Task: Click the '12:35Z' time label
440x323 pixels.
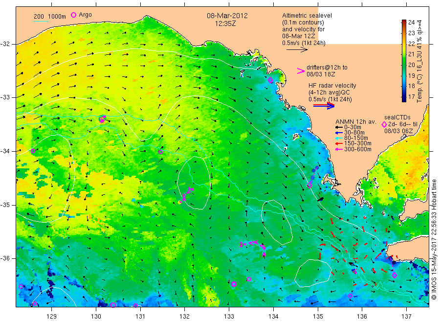Action: [x=225, y=23]
